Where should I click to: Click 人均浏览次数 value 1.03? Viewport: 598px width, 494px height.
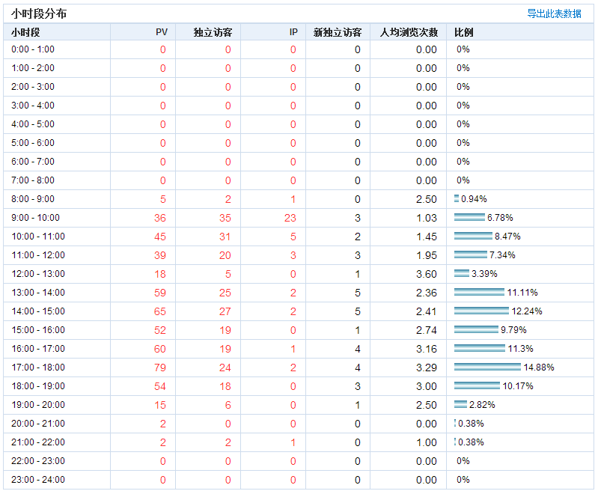click(427, 218)
